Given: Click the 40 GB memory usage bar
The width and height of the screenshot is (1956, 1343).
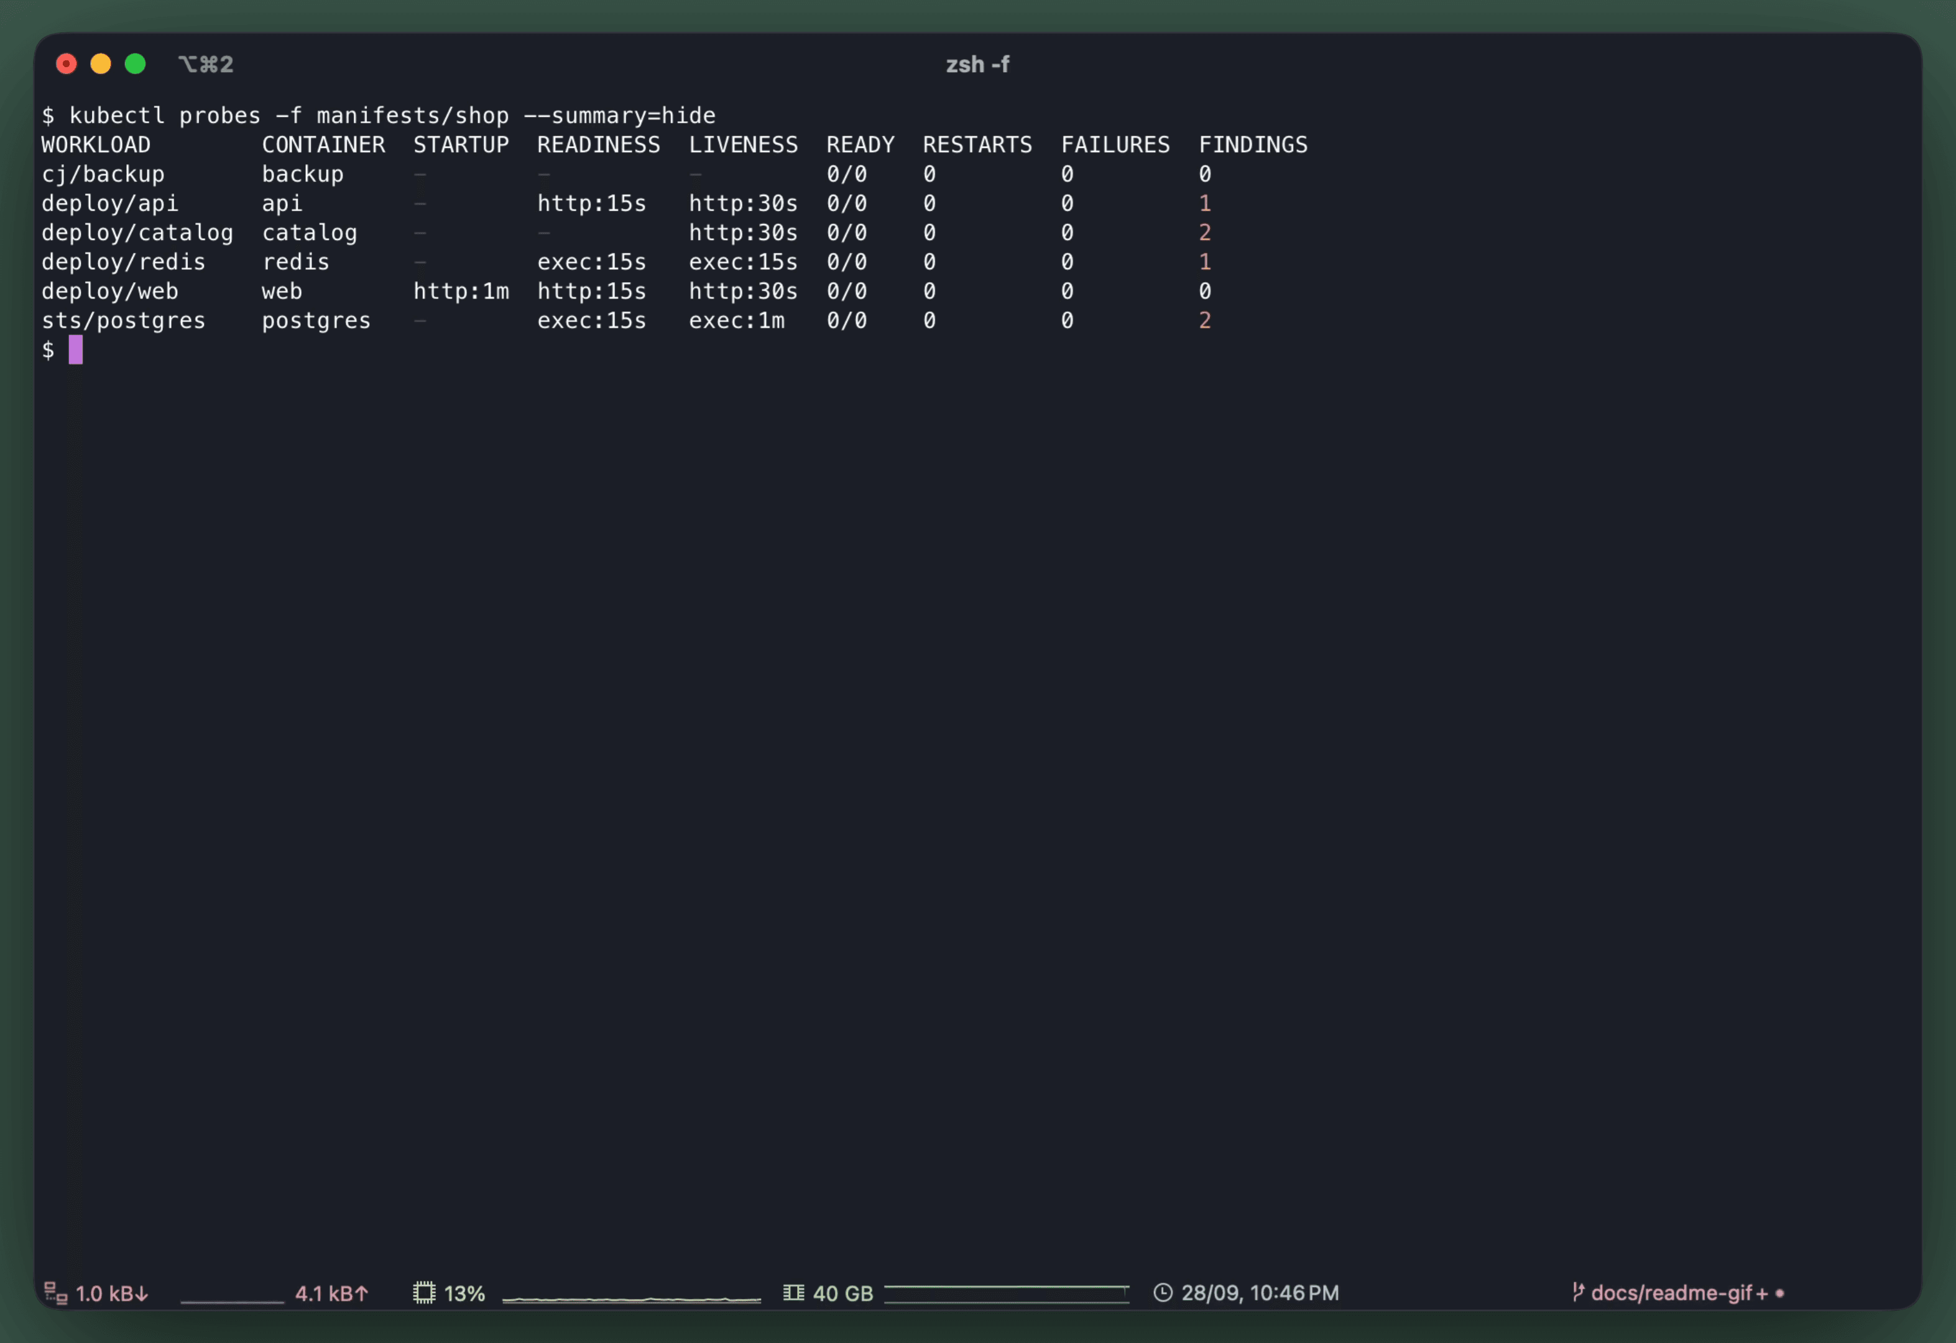Looking at the screenshot, I should click(1007, 1293).
